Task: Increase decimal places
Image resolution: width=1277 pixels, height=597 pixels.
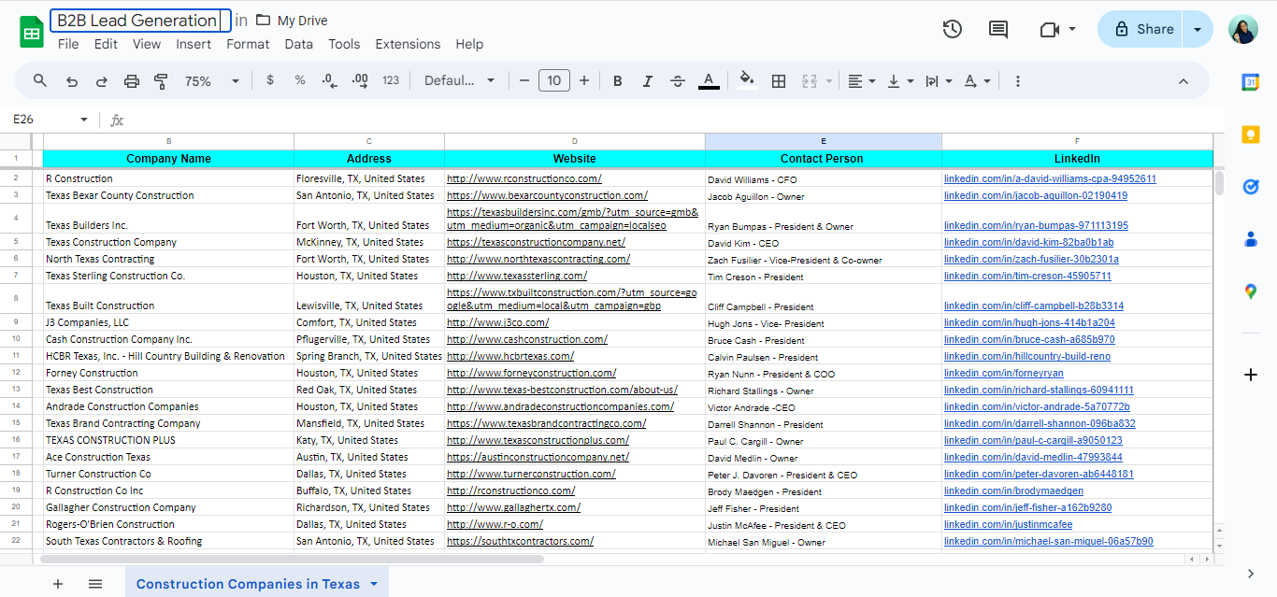Action: point(360,81)
